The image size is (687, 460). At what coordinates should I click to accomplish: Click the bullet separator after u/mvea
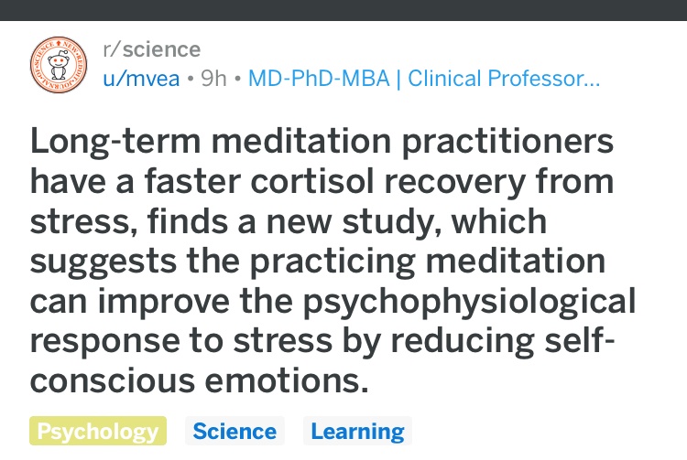tap(191, 80)
